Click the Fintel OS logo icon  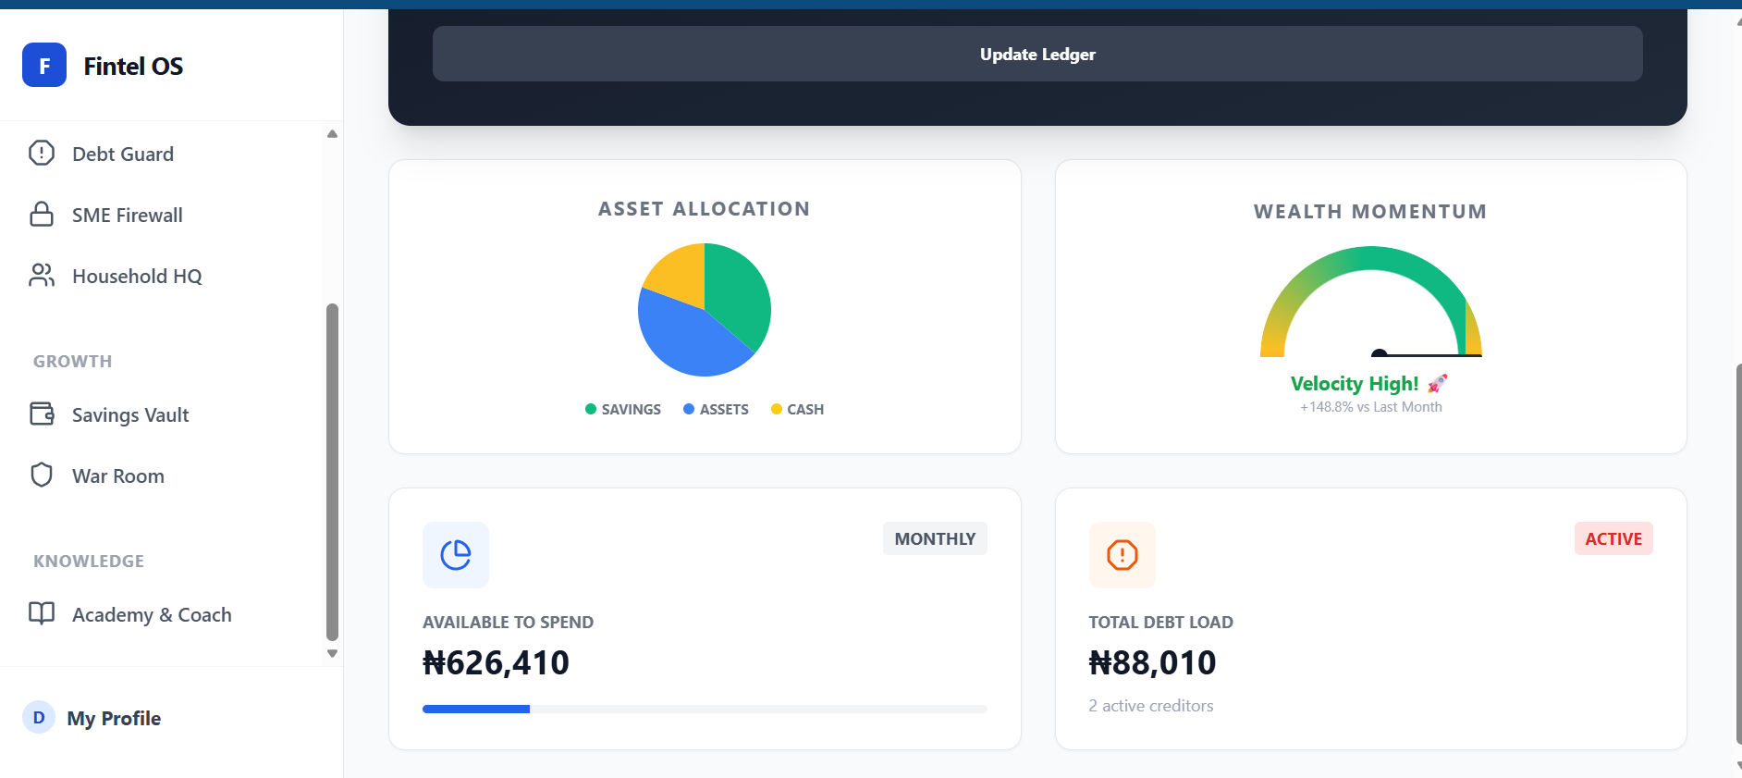coord(44,65)
